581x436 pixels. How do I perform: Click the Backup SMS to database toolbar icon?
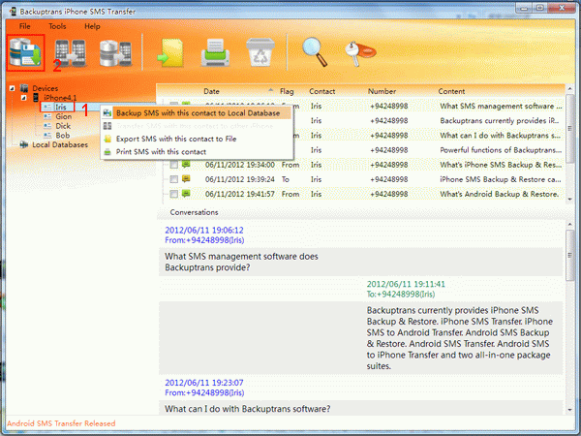25,52
